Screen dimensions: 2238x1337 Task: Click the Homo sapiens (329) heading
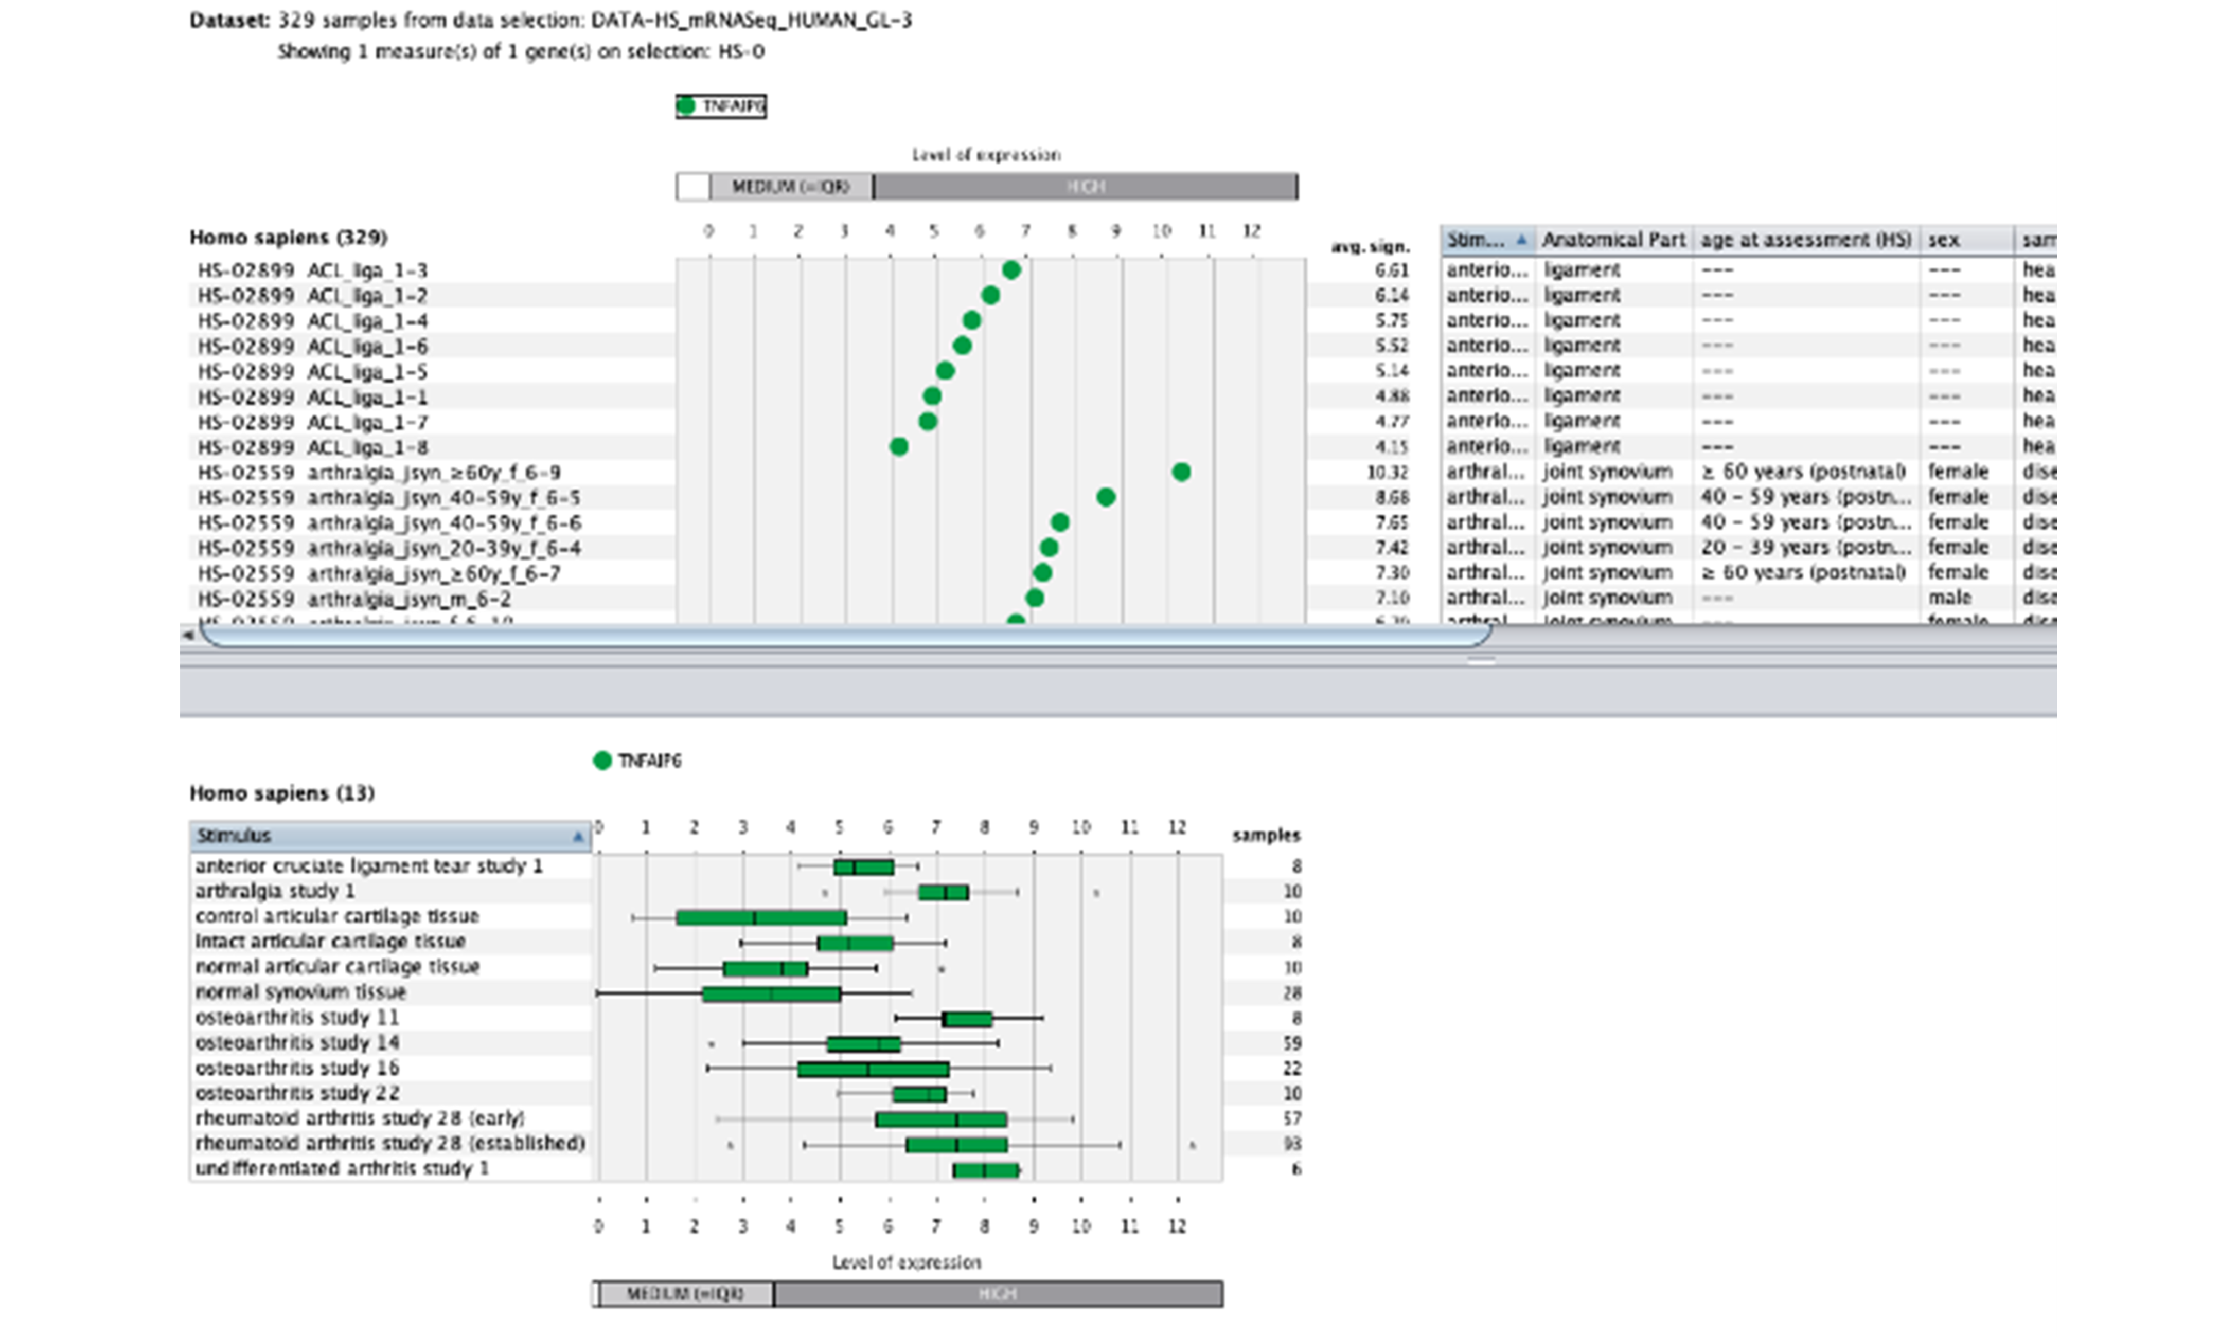tap(289, 237)
